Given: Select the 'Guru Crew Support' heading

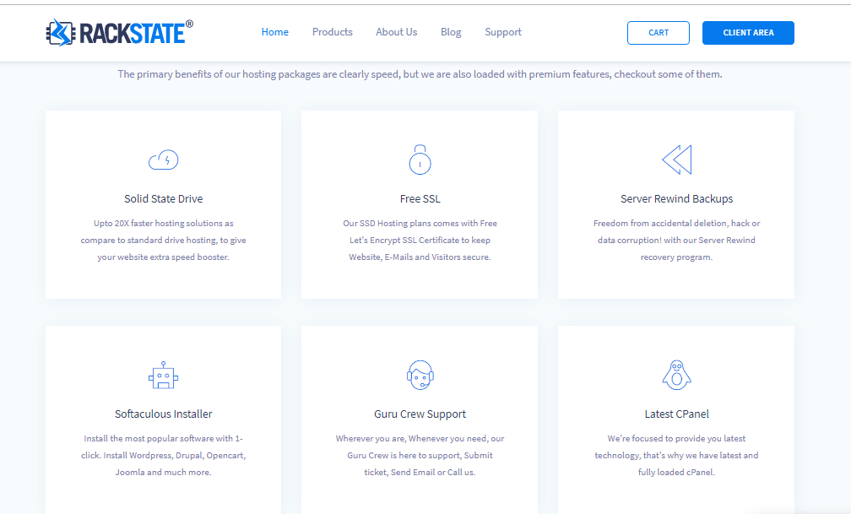Looking at the screenshot, I should point(420,414).
